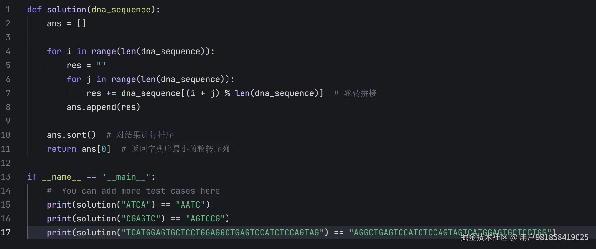Click line number 17 in the gutter

tap(6, 233)
